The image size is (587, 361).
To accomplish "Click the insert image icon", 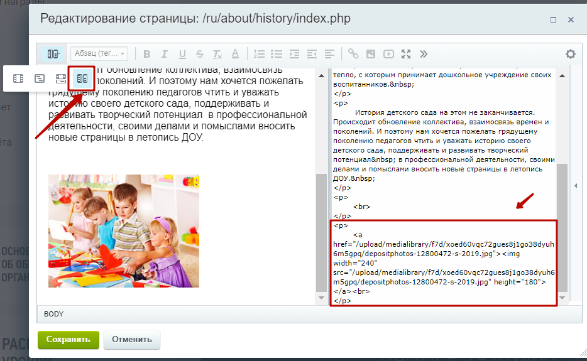I will click(x=371, y=54).
